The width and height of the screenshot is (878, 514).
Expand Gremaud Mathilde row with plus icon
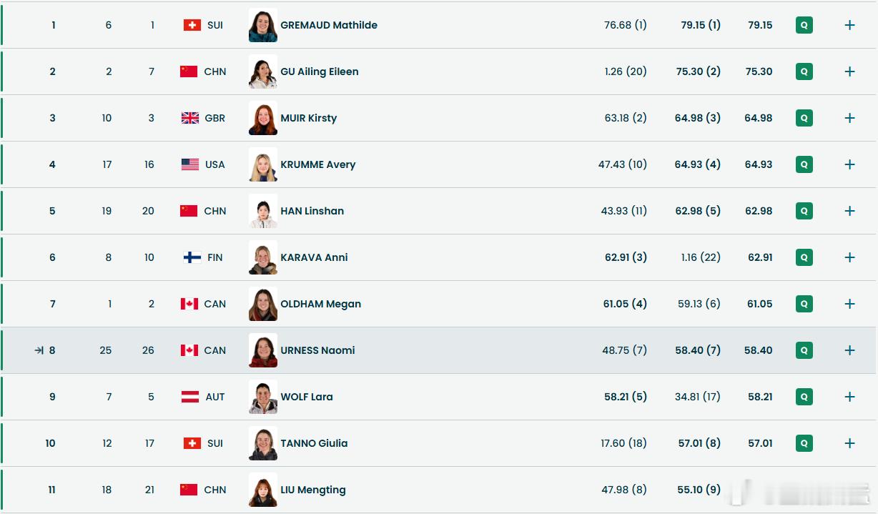[849, 25]
